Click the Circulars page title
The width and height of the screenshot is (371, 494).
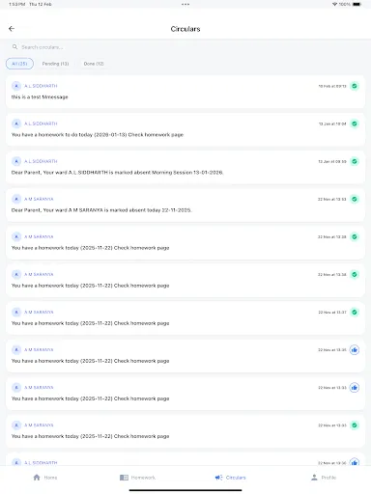coord(185,29)
